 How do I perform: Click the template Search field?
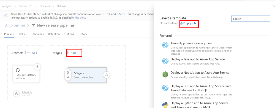(251, 19)
